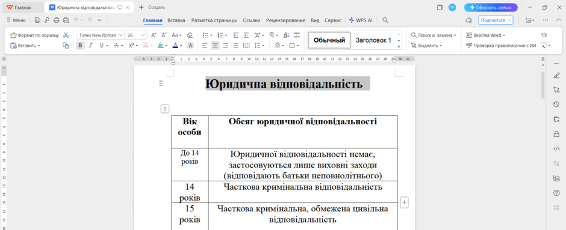Click the table move handle above the table

(x=164, y=109)
